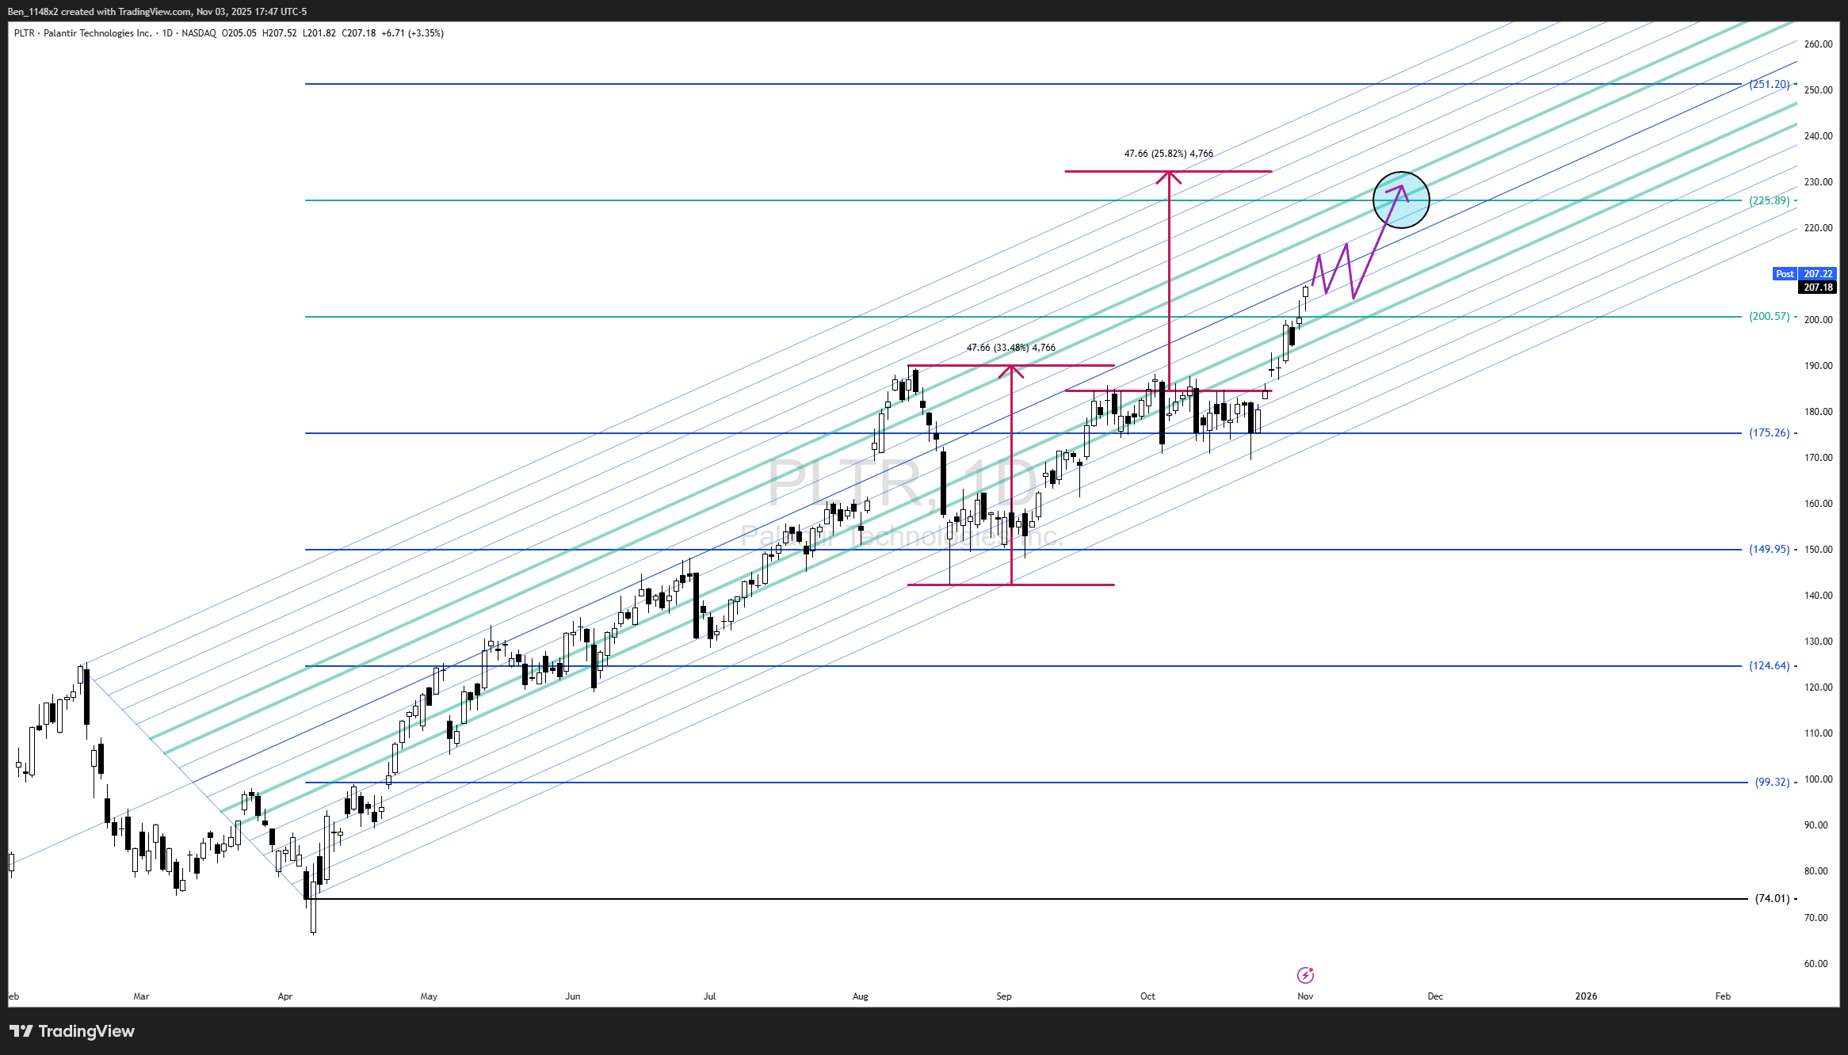Click the upper magenta measurement arrowhead
The width and height of the screenshot is (1848, 1055).
tap(1169, 177)
